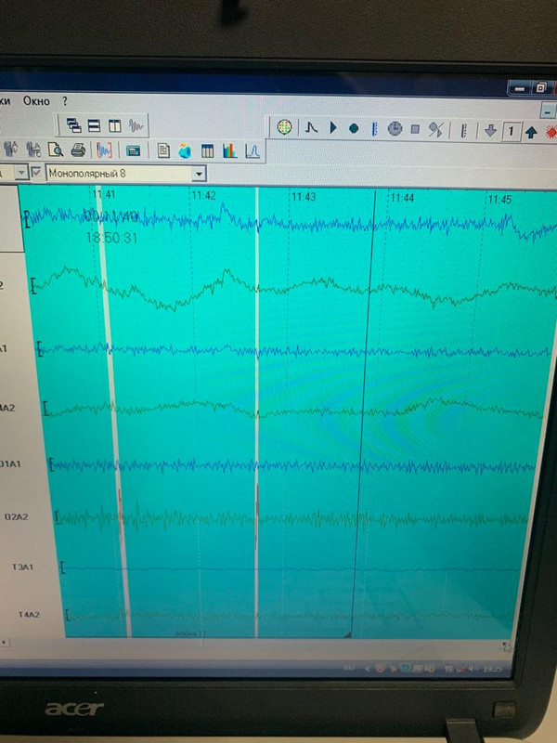Open the colored bar chart histogram icon

pyautogui.click(x=229, y=151)
